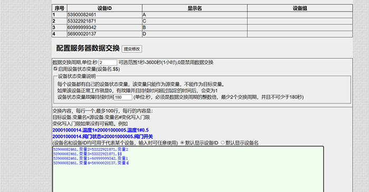Click the blue 温度1 example line
This screenshot has height=192, width=369.
point(101,130)
